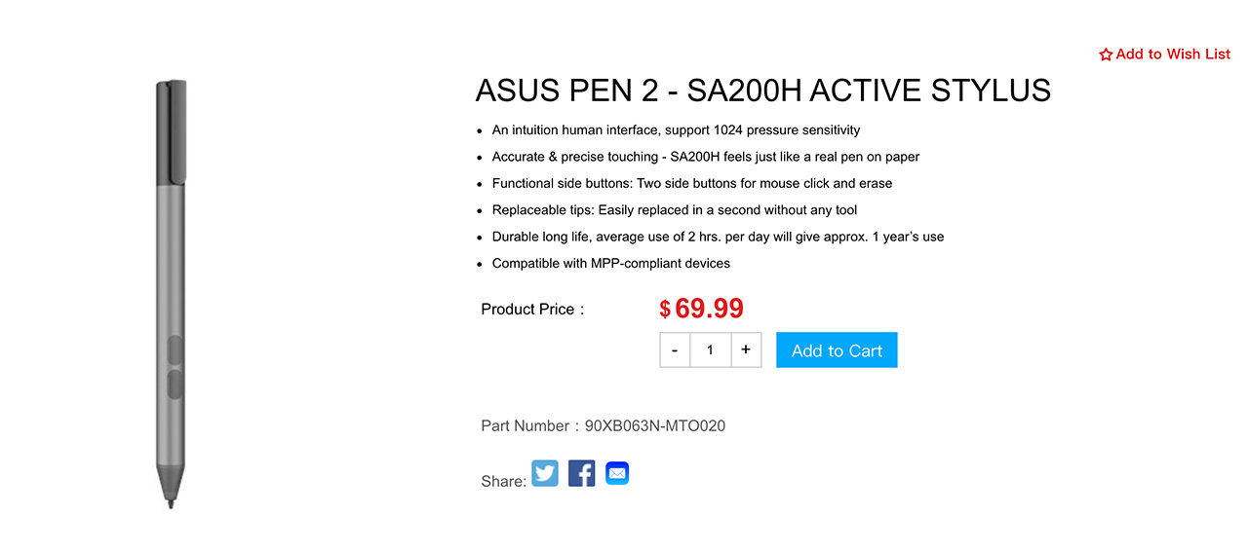The image size is (1248, 551).
Task: Open the Add to Wish List link
Action: (1173, 55)
